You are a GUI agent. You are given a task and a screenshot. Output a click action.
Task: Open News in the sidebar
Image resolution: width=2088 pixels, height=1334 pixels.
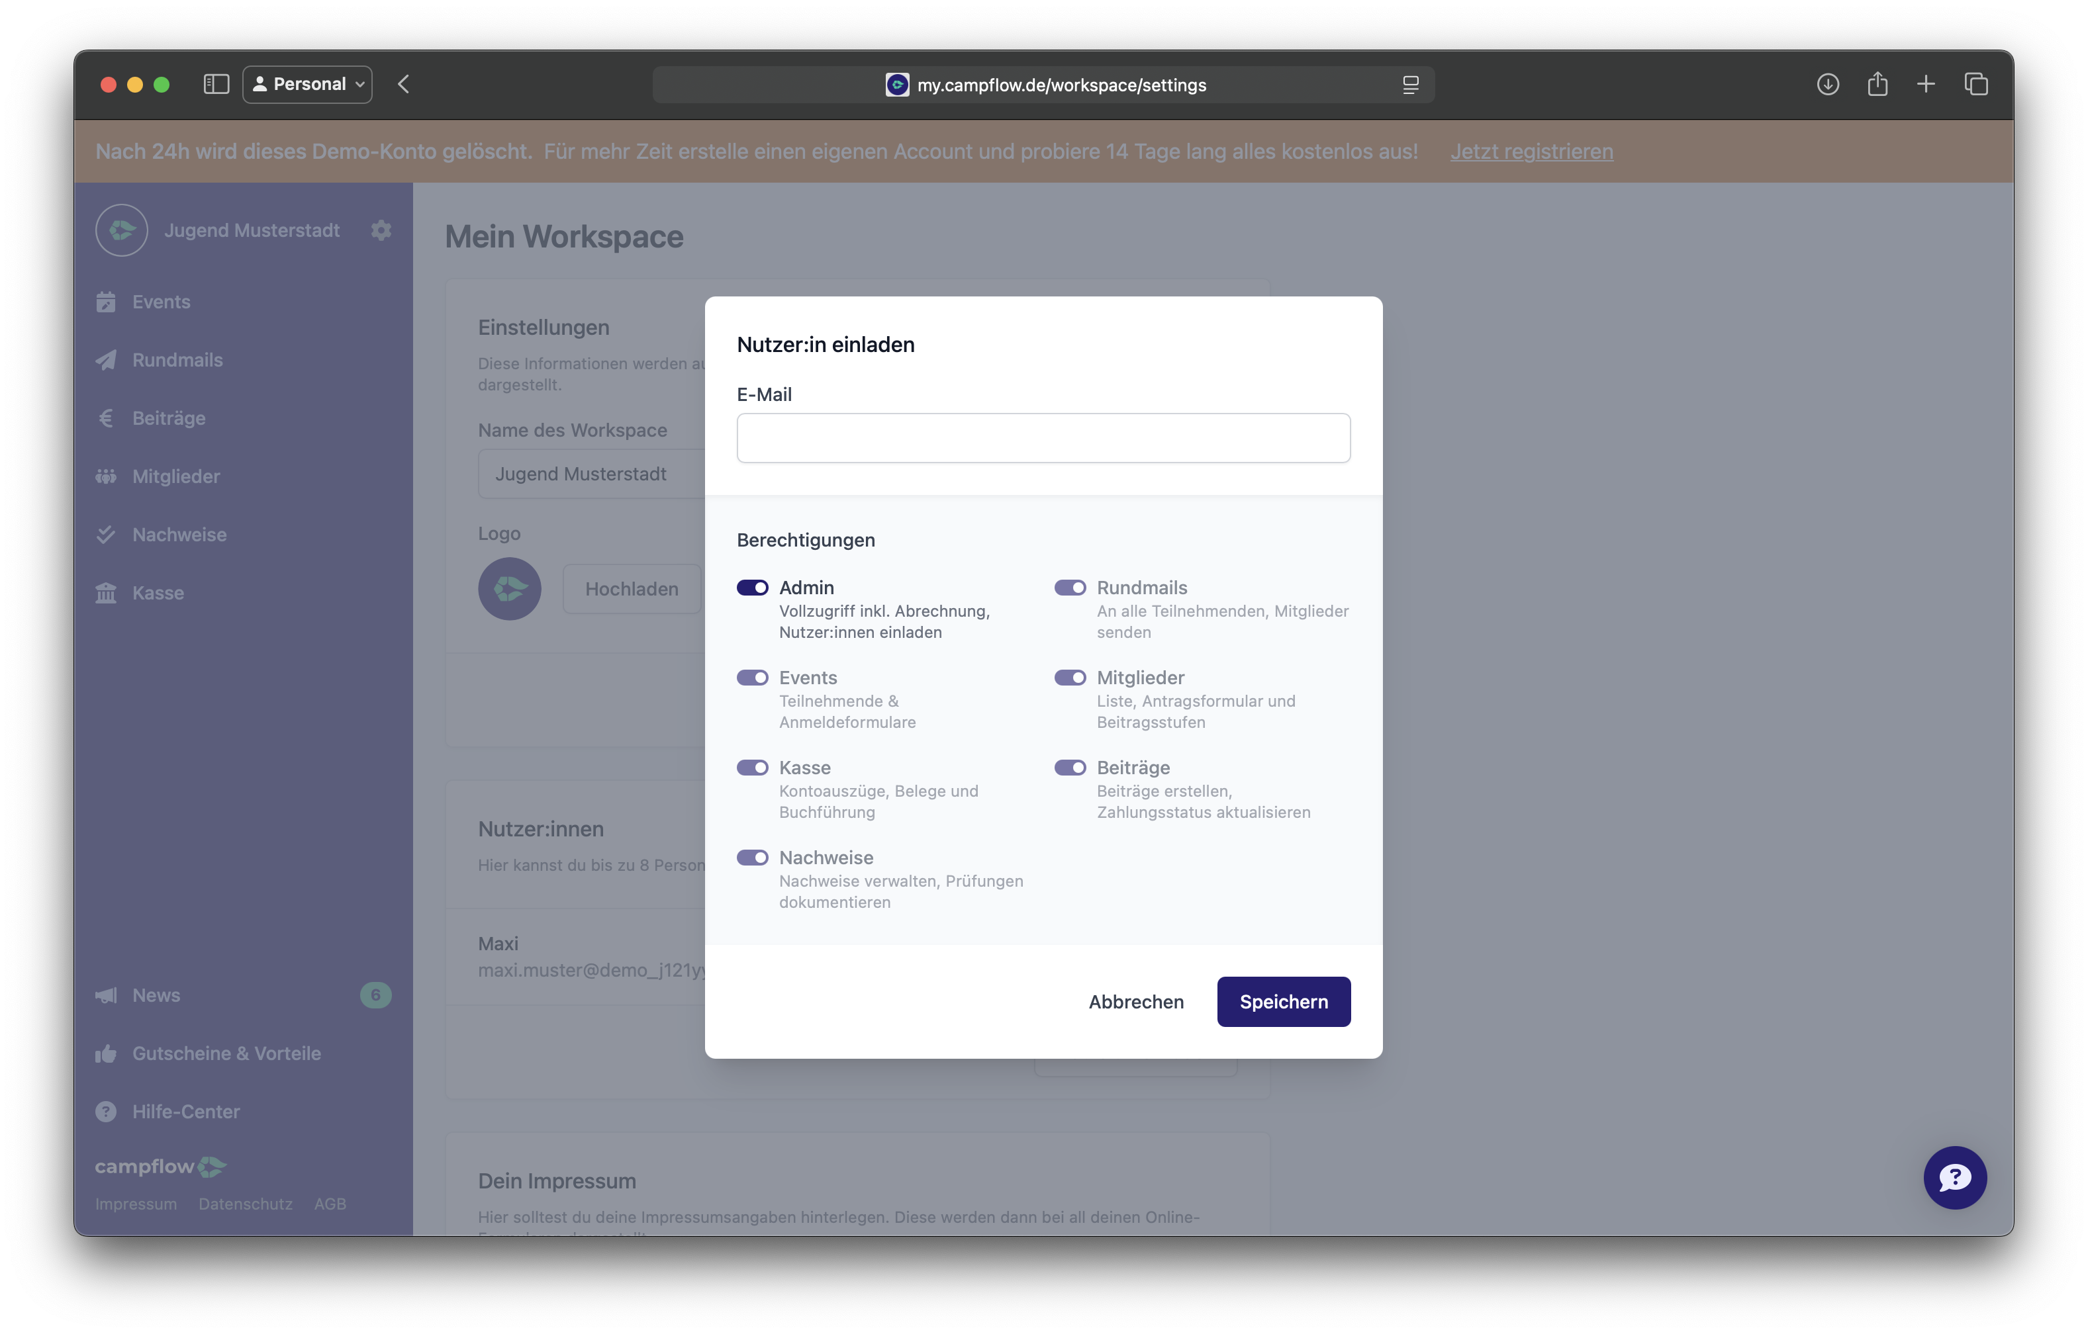point(156,995)
